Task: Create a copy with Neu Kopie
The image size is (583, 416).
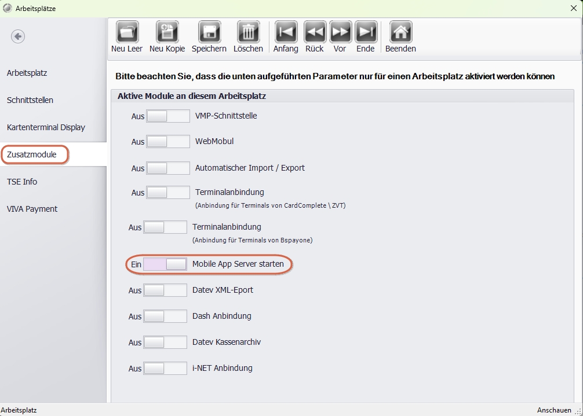Action: point(167,32)
